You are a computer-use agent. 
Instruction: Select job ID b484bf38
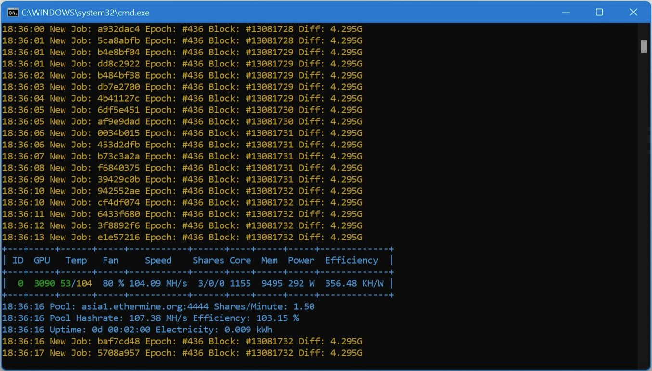118,75
